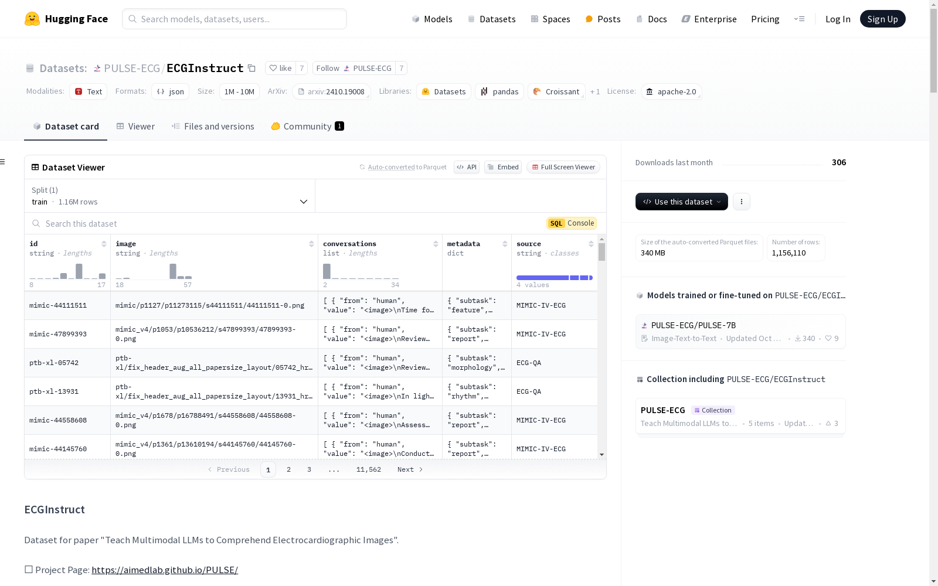Open the Posts menu item
The image size is (938, 586).
[x=603, y=19]
